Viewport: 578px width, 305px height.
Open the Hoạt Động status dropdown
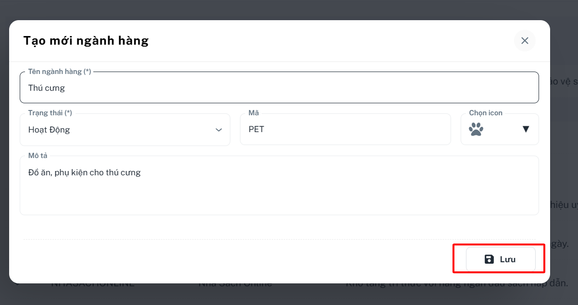click(125, 130)
